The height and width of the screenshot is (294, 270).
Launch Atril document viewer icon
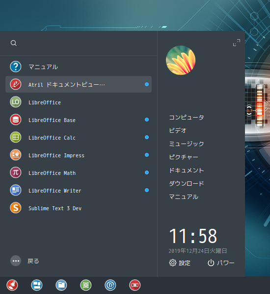pyautogui.click(x=16, y=84)
